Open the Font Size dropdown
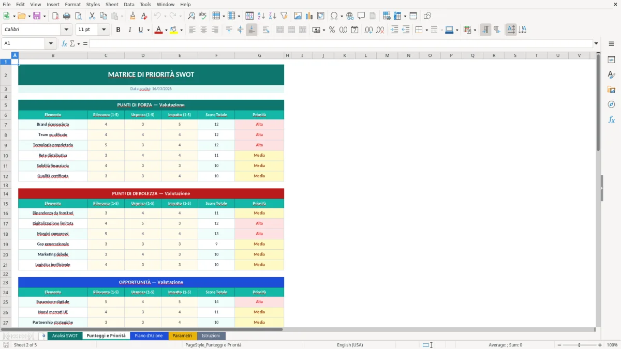621x349 pixels. click(x=103, y=30)
